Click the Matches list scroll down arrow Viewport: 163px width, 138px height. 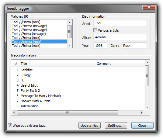tap(70, 45)
